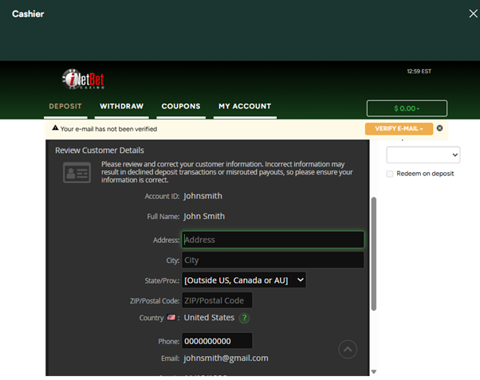
Task: Open the coupon dropdown above Redeem on deposit
Action: click(x=423, y=155)
